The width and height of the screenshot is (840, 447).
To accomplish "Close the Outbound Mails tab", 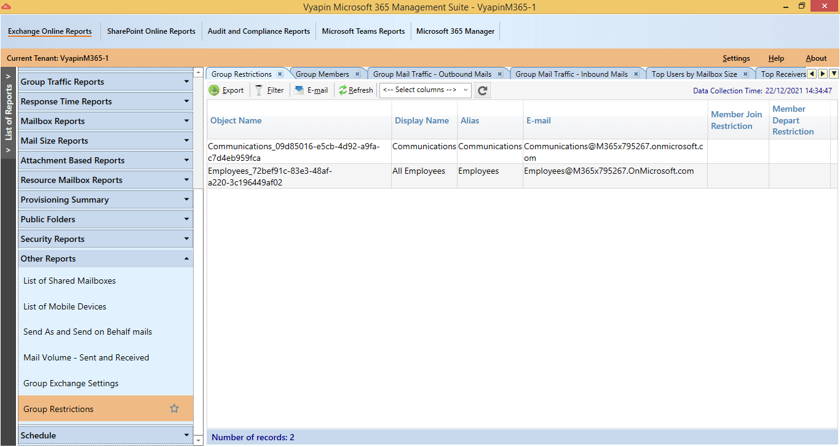I will click(x=499, y=74).
